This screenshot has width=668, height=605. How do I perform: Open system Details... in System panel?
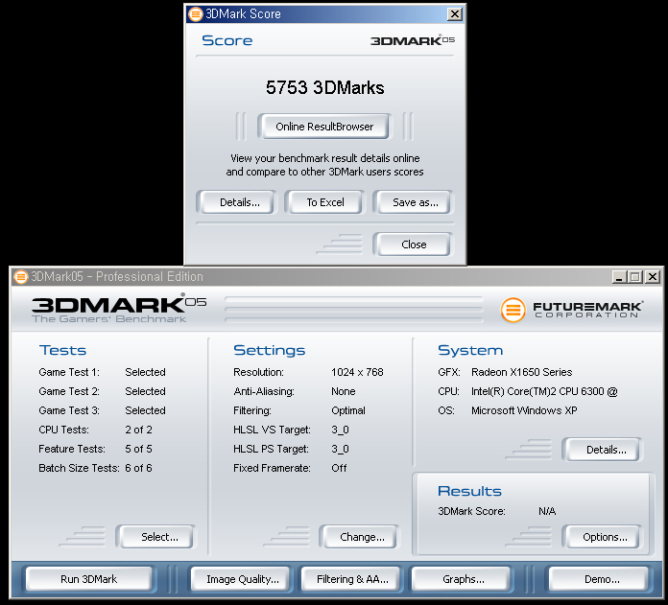tap(603, 450)
